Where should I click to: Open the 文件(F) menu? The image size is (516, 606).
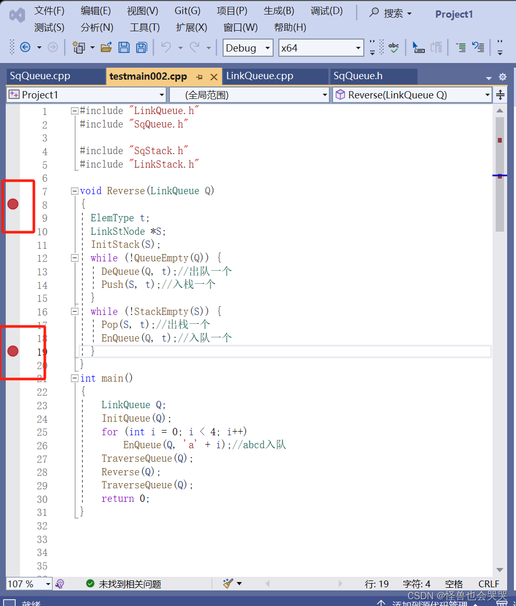(x=49, y=11)
